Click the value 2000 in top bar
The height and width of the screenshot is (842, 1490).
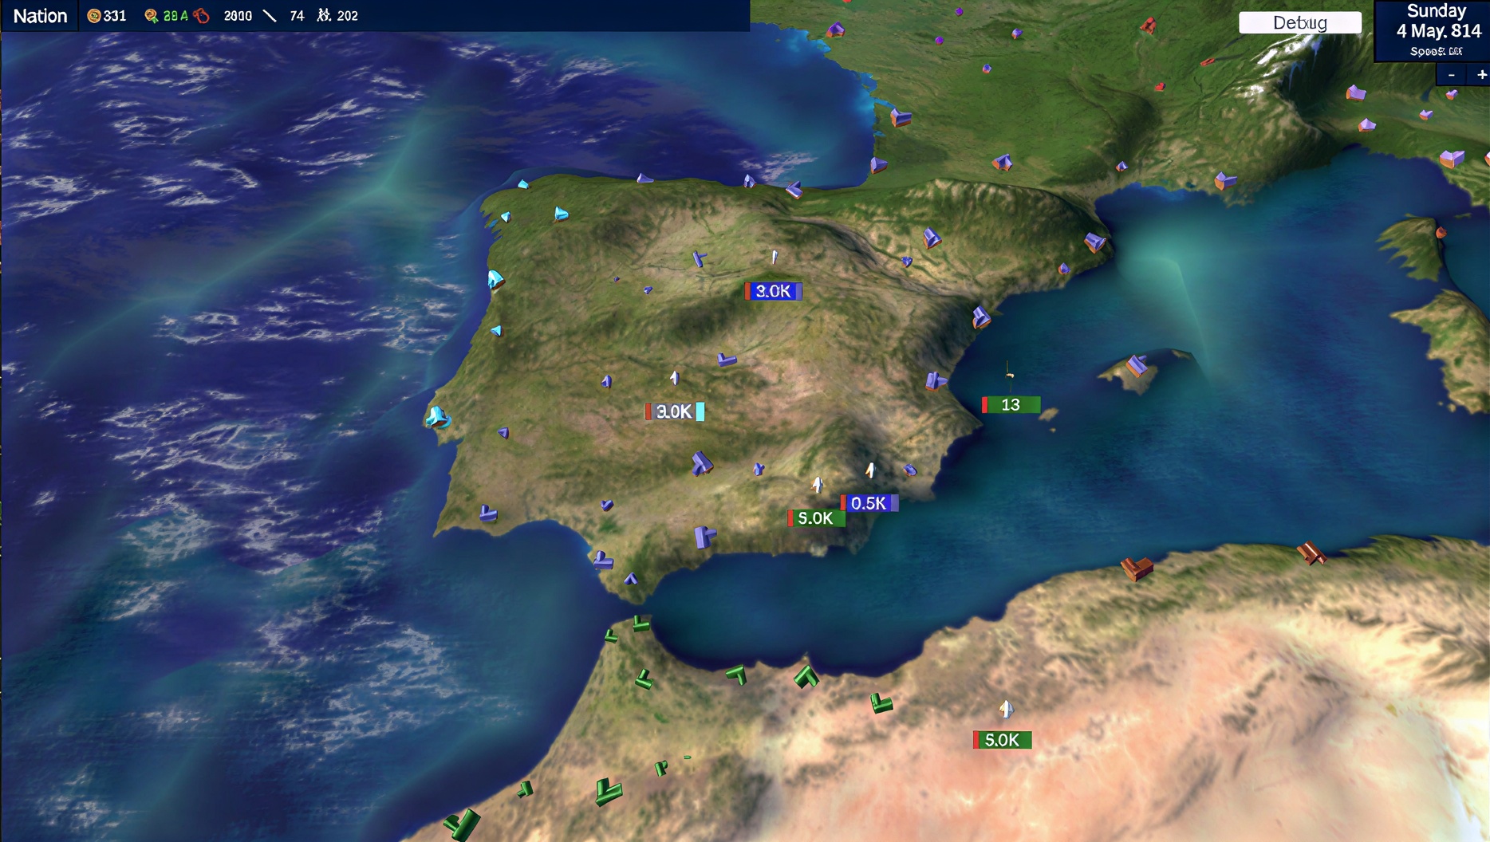[x=238, y=16]
